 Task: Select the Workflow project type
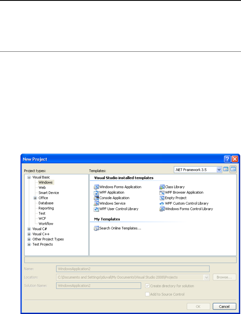coord(46,224)
